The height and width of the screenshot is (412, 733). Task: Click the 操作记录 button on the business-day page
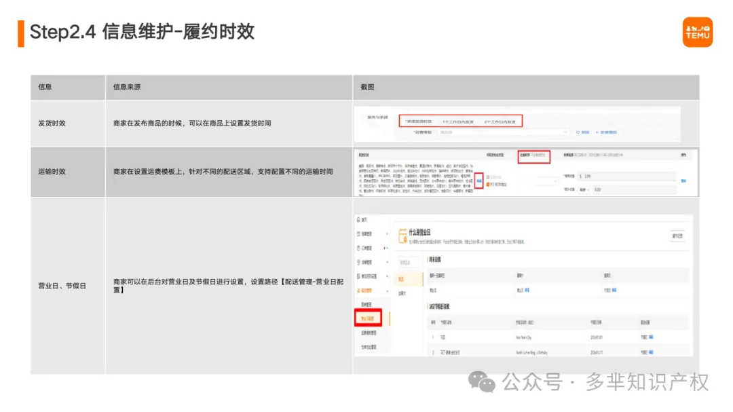point(677,236)
